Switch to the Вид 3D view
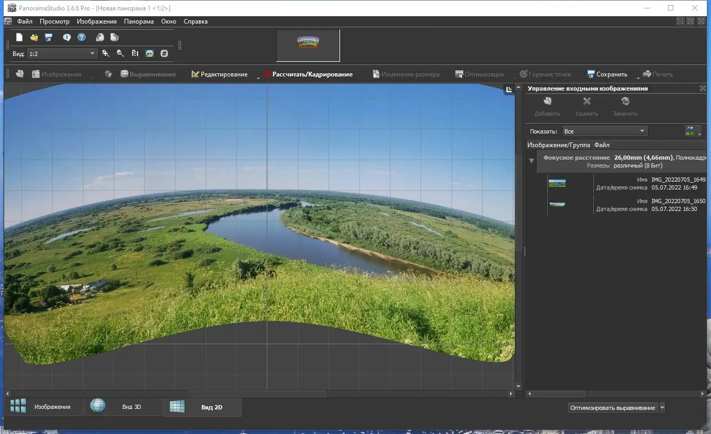The width and height of the screenshot is (711, 434). 123,407
